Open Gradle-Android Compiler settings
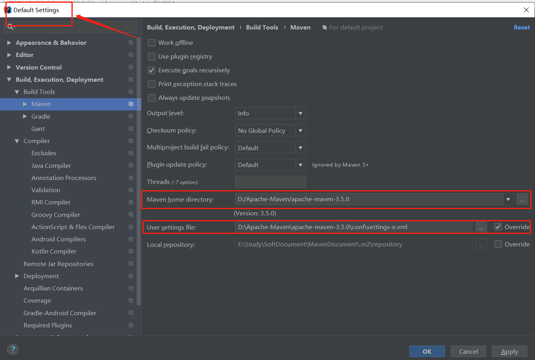 (60, 313)
